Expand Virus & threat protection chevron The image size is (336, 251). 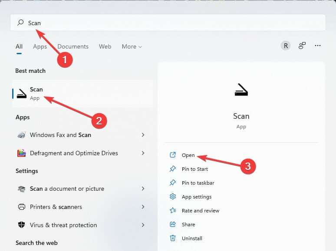[x=143, y=225]
